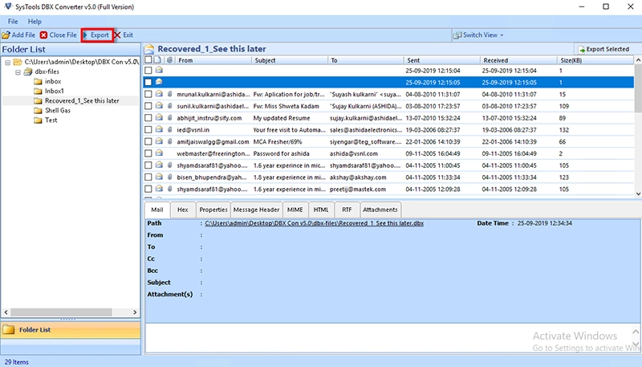Open the File menu
642x367 pixels.
tap(13, 22)
